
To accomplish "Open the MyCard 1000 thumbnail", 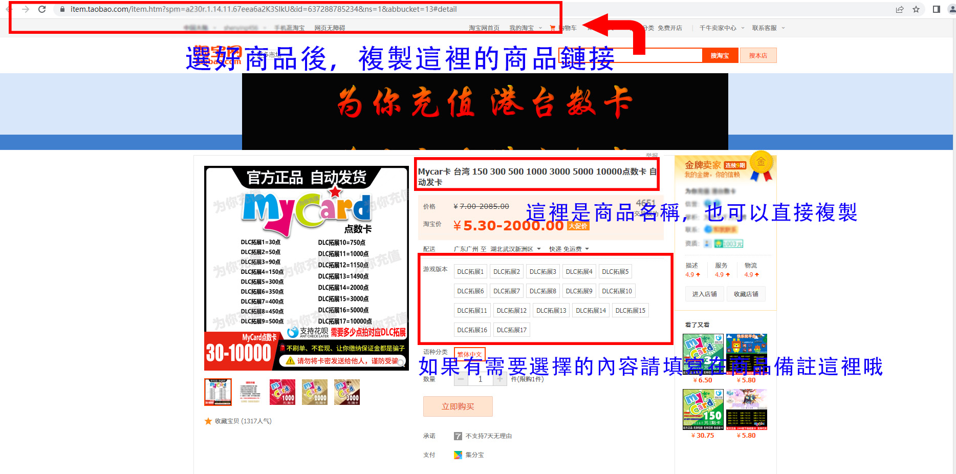I will point(283,392).
